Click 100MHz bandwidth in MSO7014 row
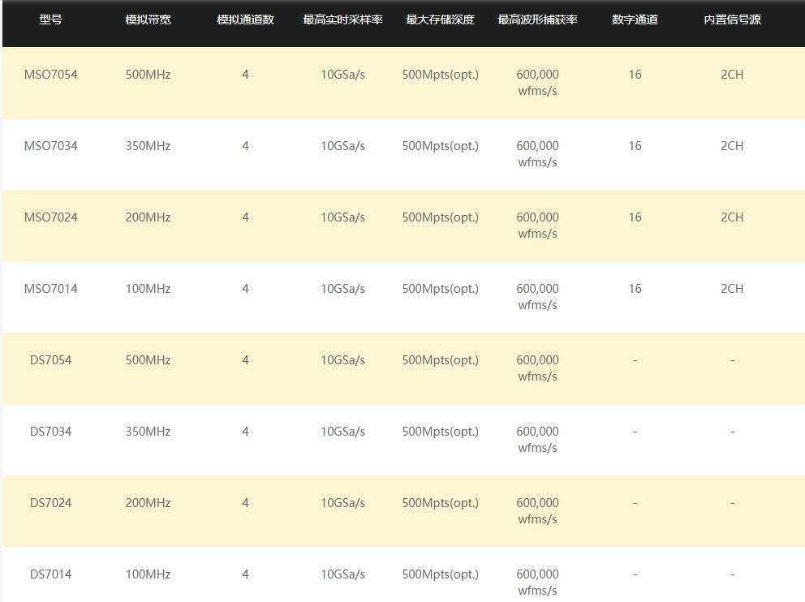Image resolution: width=805 pixels, height=602 pixels. pyautogui.click(x=148, y=289)
